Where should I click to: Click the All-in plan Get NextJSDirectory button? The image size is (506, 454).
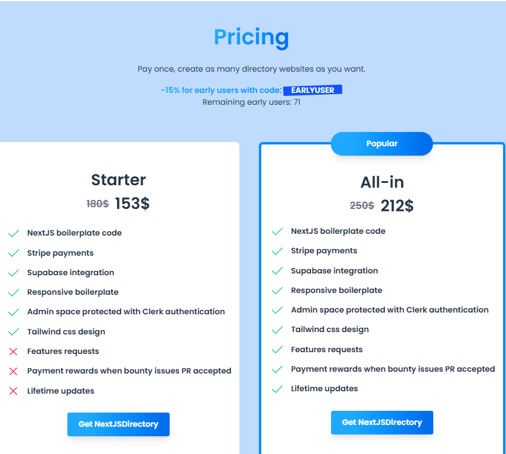pos(382,423)
